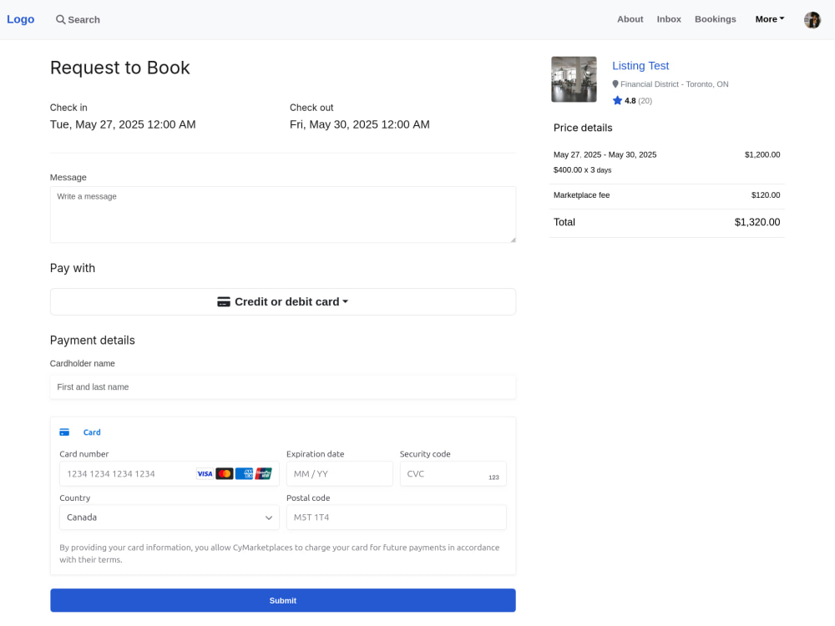835x626 pixels.
Task: Click the CVC 123 card hint icon
Action: pyautogui.click(x=493, y=477)
